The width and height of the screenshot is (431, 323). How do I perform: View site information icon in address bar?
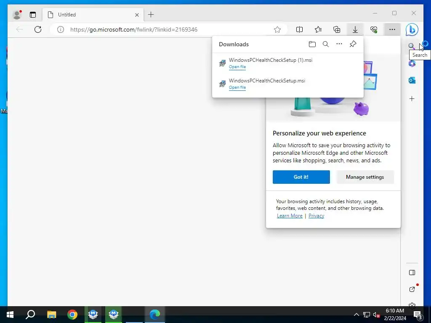[x=61, y=29]
